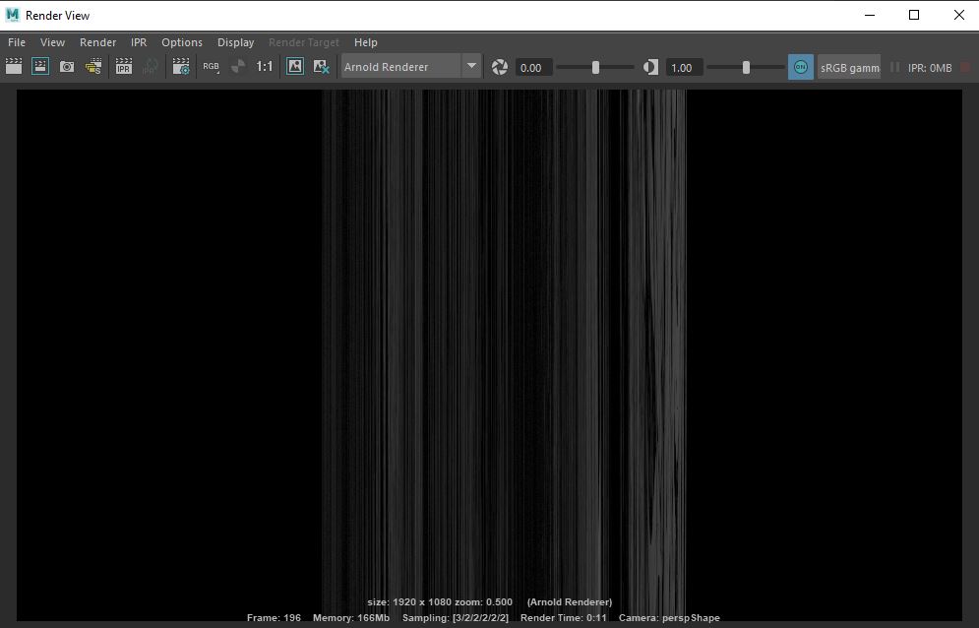
Task: Keep the current rendered image
Action: [294, 66]
